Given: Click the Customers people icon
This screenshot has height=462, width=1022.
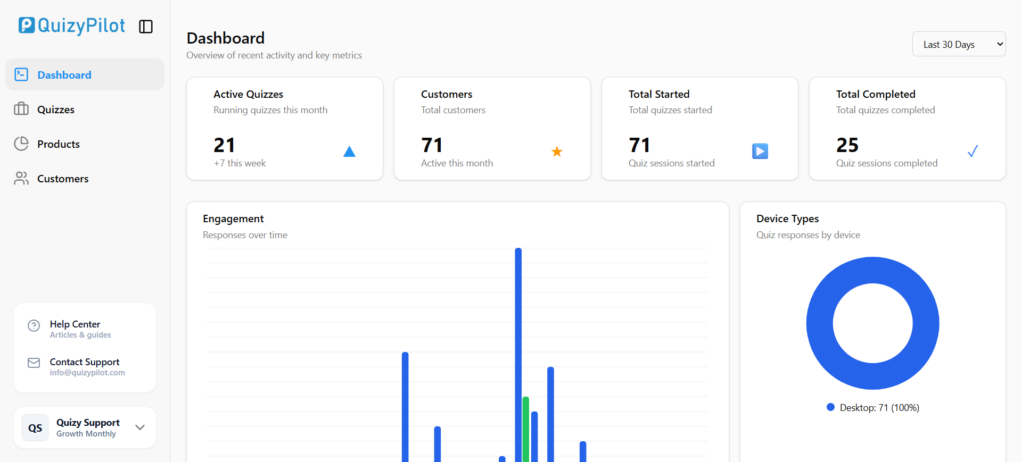Looking at the screenshot, I should pos(21,178).
